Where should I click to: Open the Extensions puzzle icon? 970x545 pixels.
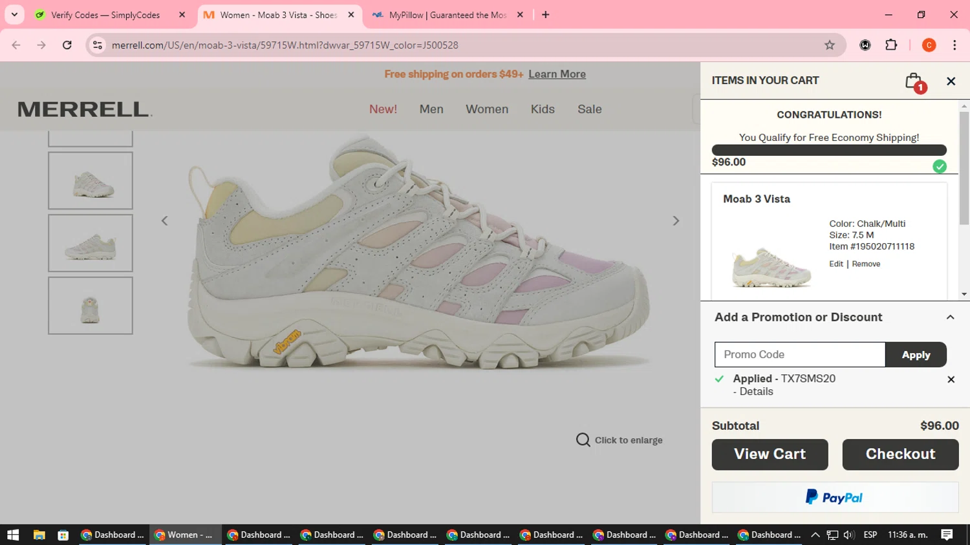pyautogui.click(x=891, y=45)
